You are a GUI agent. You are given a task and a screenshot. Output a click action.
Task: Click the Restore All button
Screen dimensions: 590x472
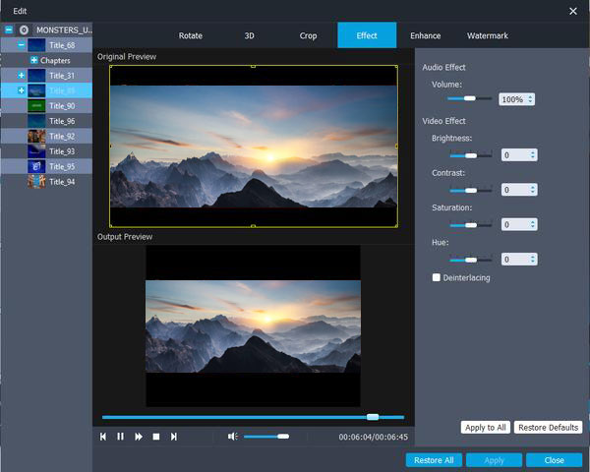[x=434, y=460]
